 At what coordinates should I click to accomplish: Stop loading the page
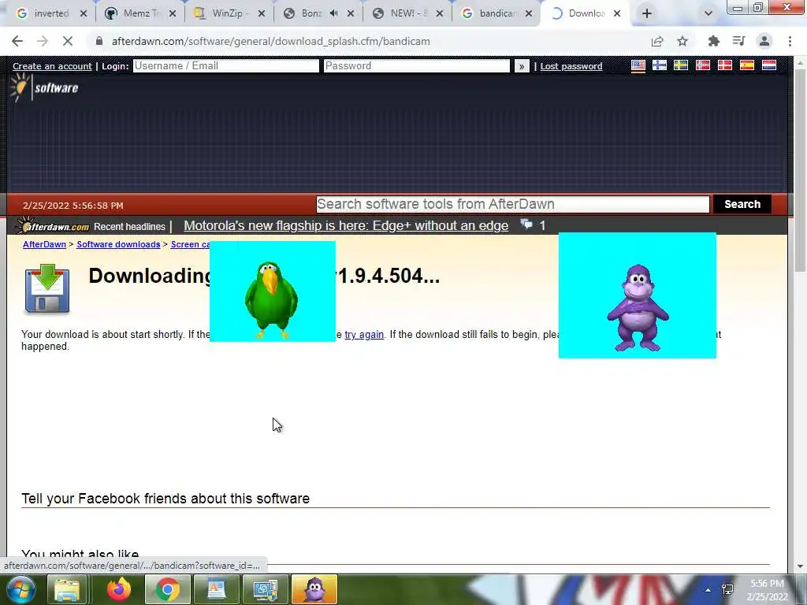68,41
